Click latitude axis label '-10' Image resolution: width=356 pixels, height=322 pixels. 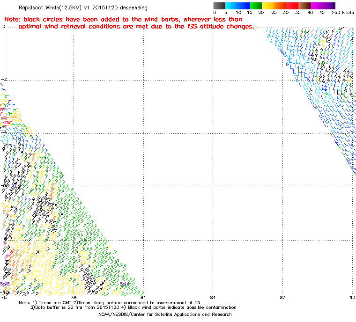point(5,292)
